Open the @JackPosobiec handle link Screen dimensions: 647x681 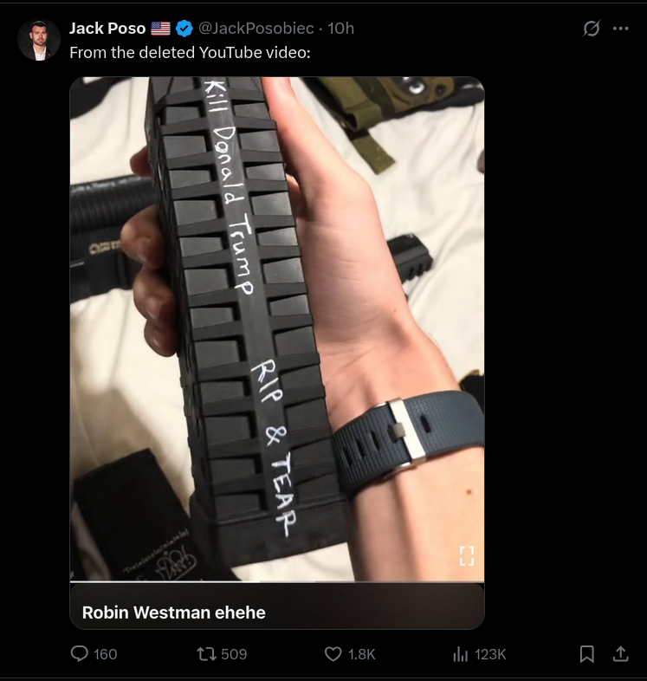[256, 29]
